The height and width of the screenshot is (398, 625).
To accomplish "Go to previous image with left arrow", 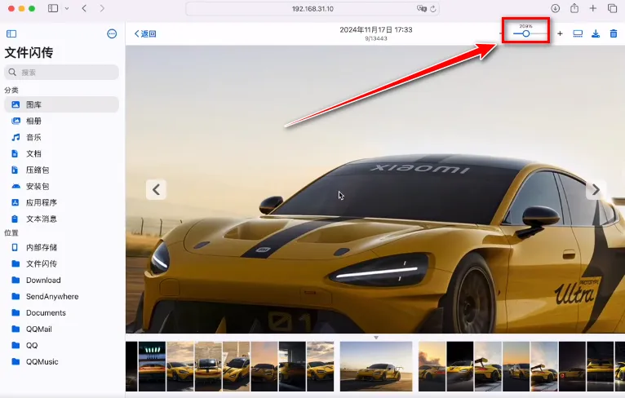I will pyautogui.click(x=157, y=189).
